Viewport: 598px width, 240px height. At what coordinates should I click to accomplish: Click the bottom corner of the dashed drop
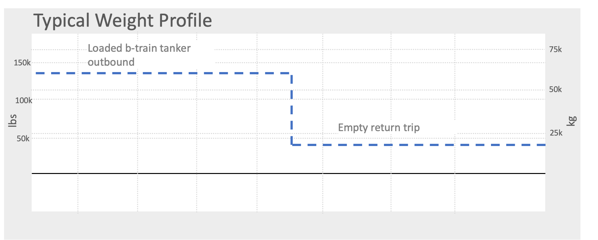(292, 145)
